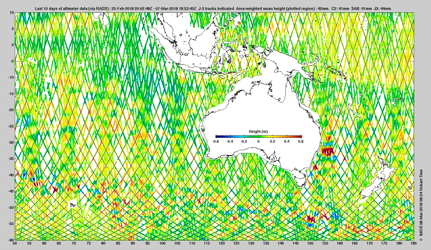Click longitude axis label 155
Viewport: 431px width, 250px height.
[x=325, y=243]
